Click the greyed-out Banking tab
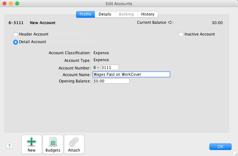Viewport: 238px width, 156px height. 126,14
